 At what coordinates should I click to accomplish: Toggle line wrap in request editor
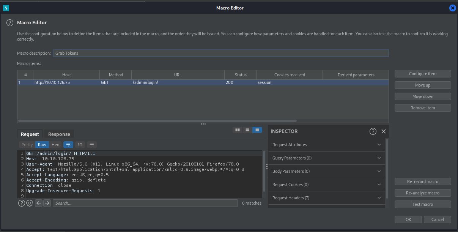pyautogui.click(x=68, y=145)
